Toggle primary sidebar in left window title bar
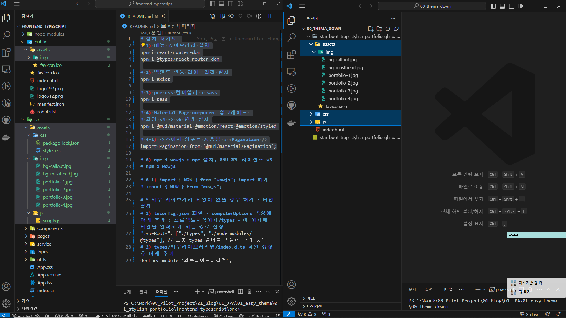This screenshot has height=318, width=566. [x=212, y=4]
